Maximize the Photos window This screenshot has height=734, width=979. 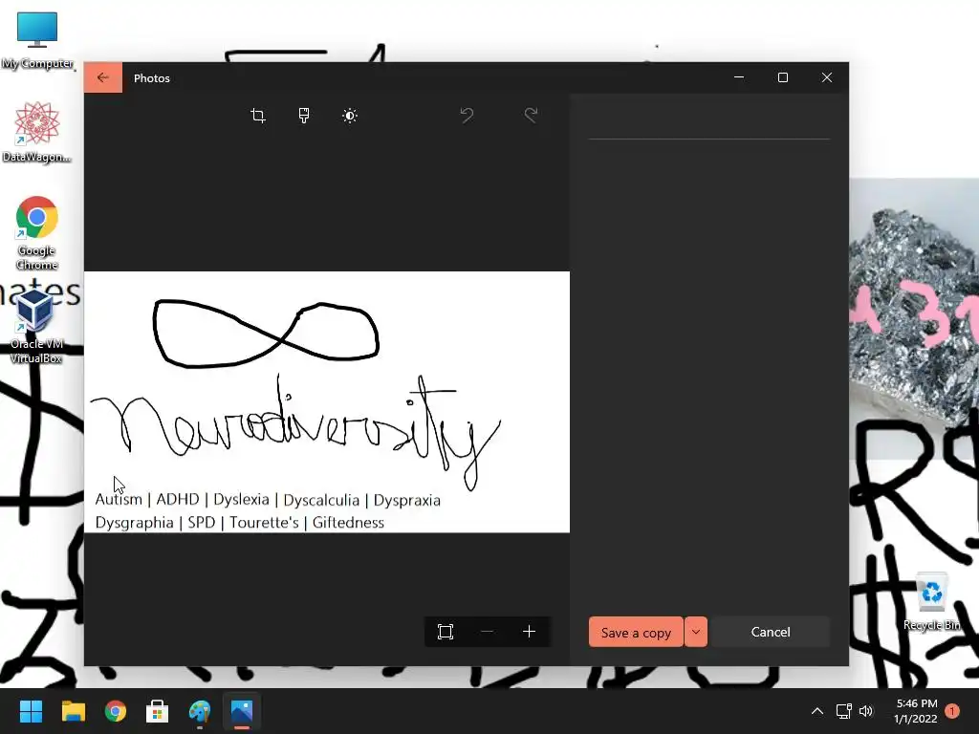click(783, 77)
